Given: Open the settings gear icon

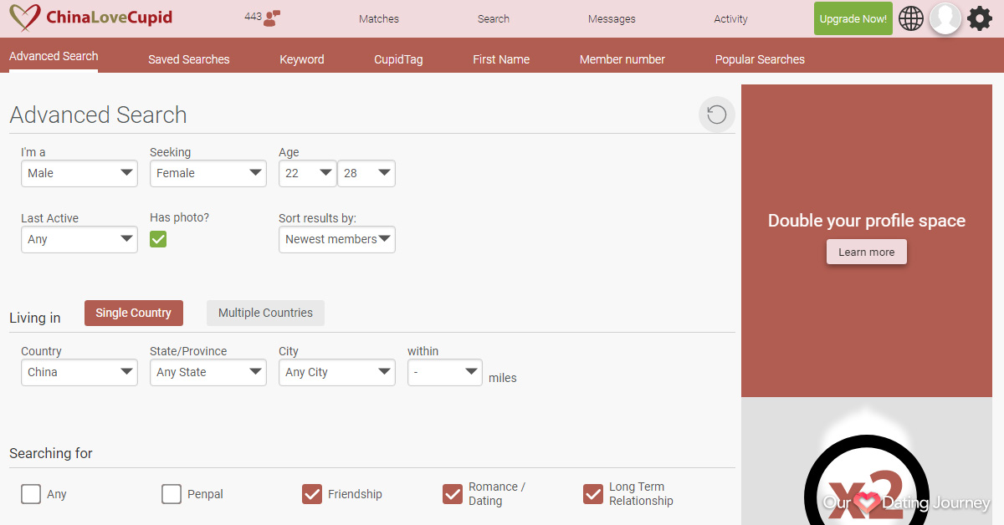Looking at the screenshot, I should (980, 18).
